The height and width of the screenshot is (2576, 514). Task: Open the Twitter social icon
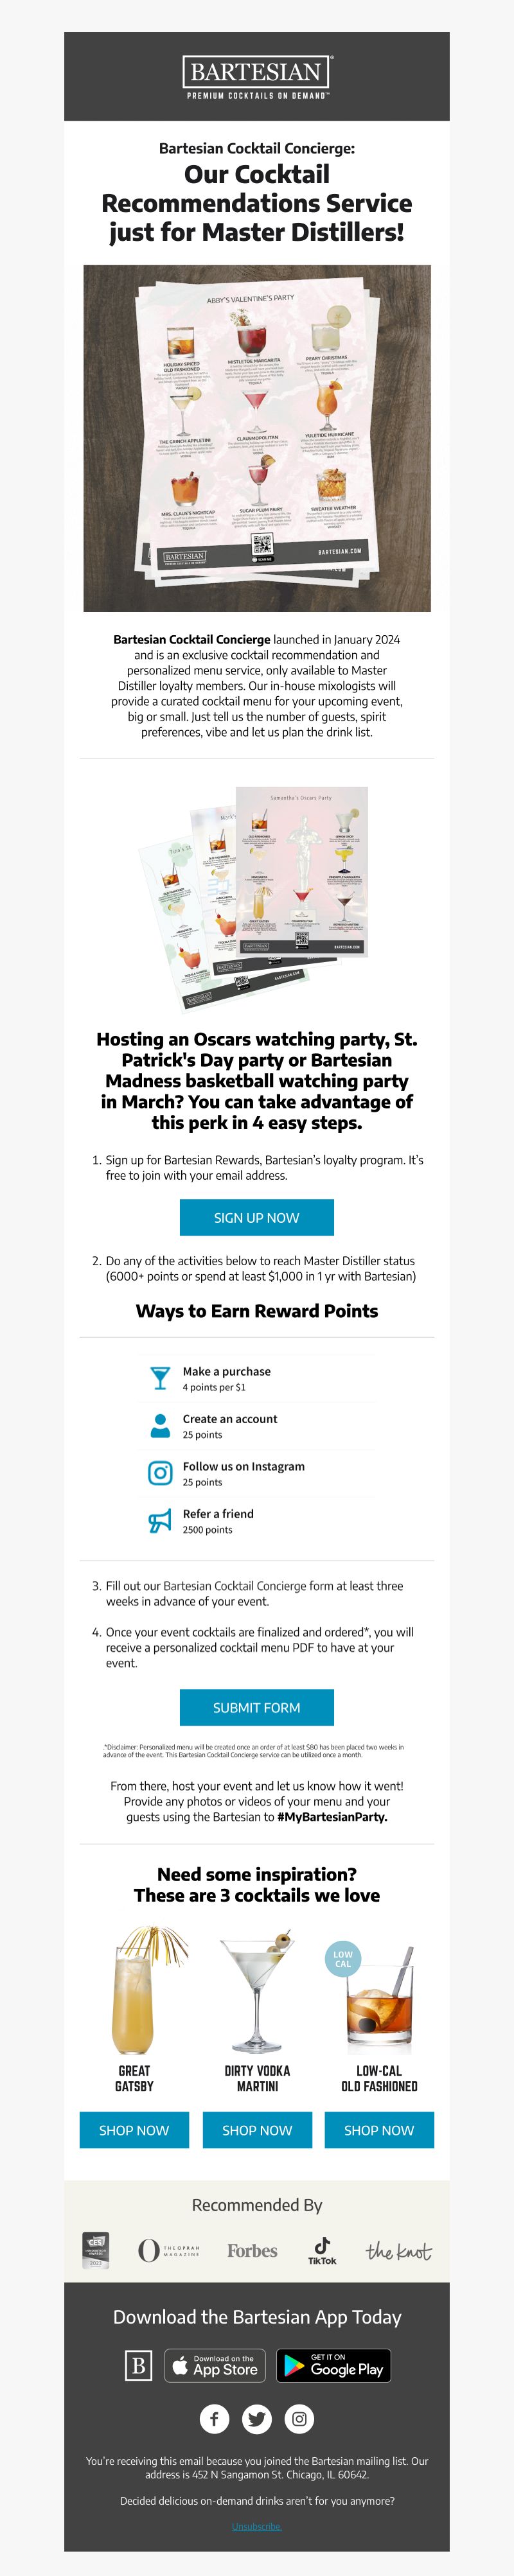click(x=257, y=2419)
